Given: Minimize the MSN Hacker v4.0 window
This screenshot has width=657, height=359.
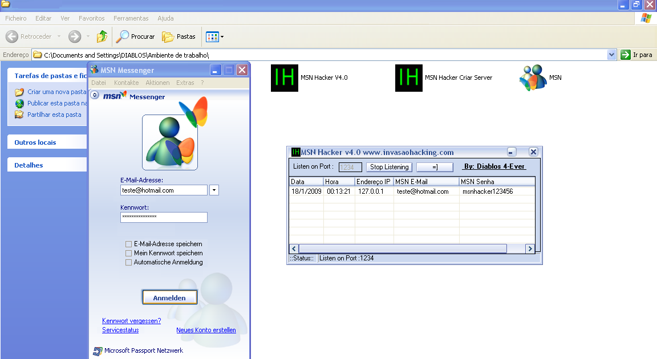Looking at the screenshot, I should click(x=511, y=152).
